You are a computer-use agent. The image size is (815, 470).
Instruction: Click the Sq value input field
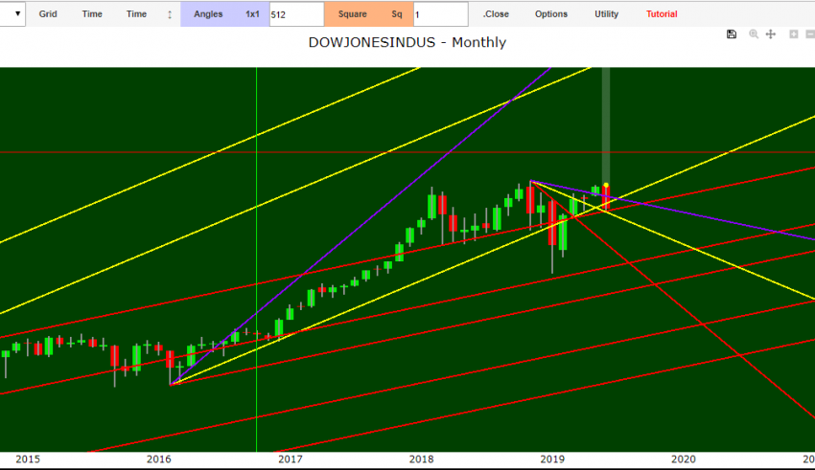tap(440, 14)
